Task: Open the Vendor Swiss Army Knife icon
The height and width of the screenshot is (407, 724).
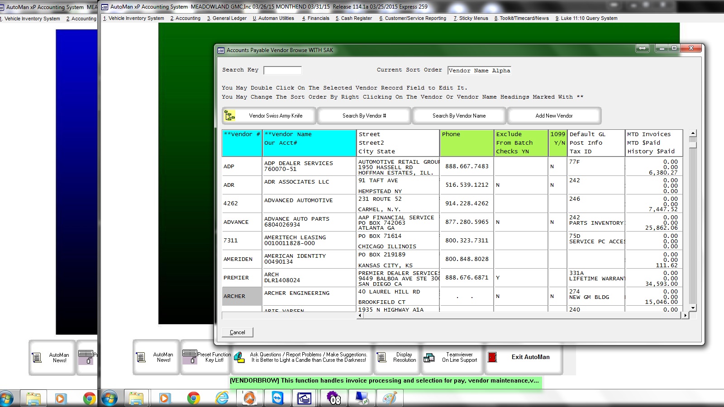Action: (x=231, y=116)
